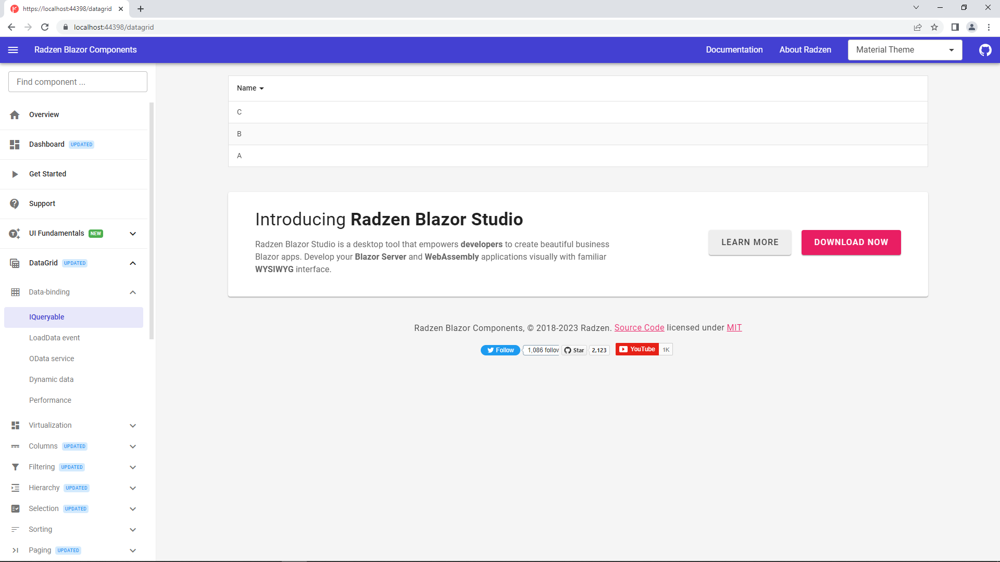Viewport: 1000px width, 562px height.
Task: Click the DOWNLOAD NOW button
Action: (851, 242)
